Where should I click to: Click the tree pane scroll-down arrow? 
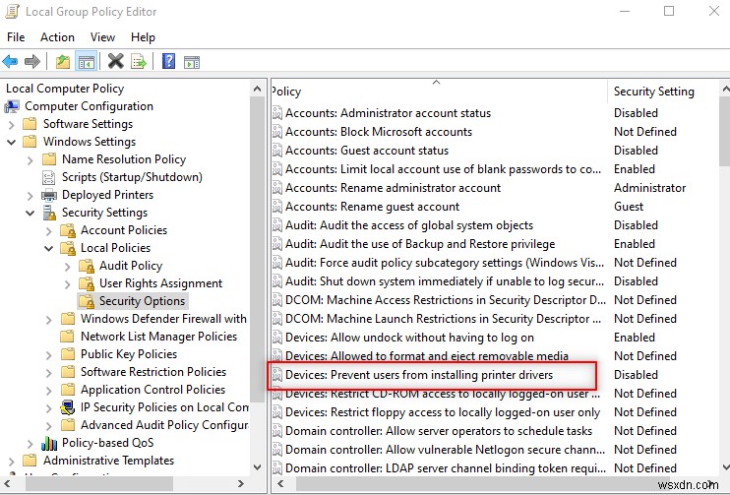pyautogui.click(x=258, y=466)
